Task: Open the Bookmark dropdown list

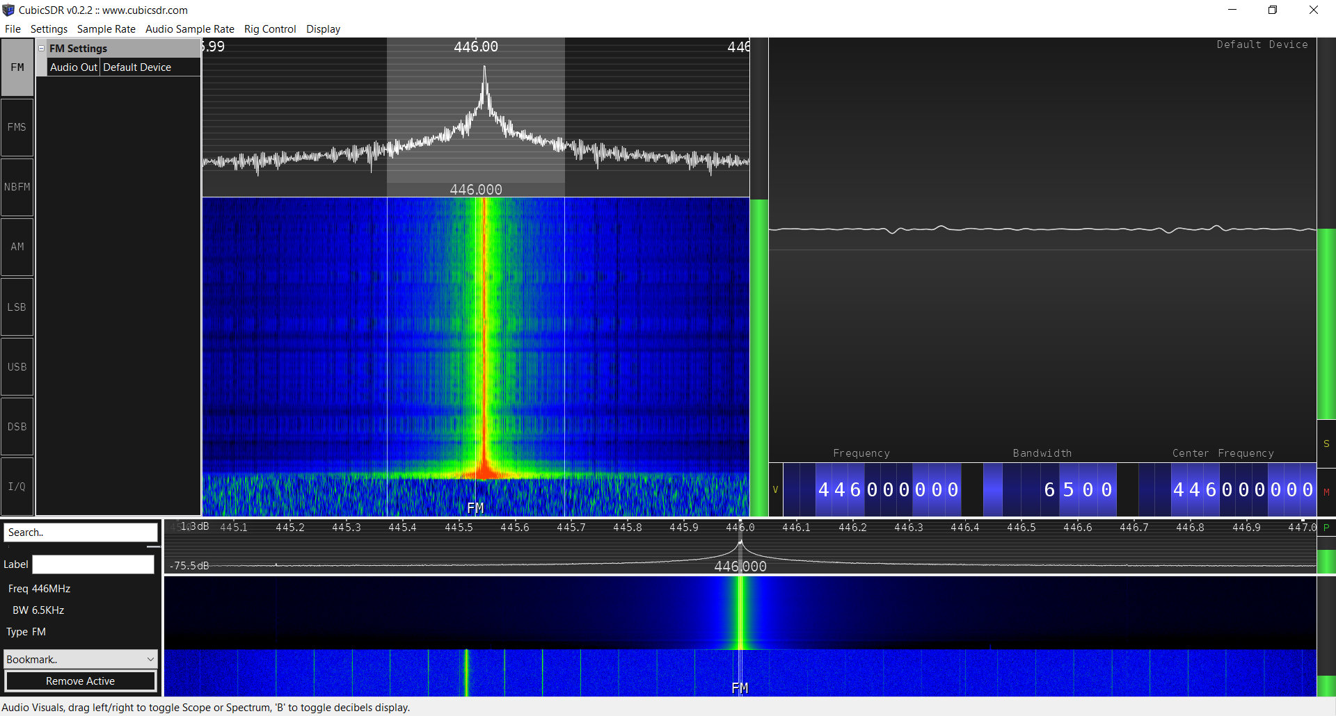Action: [x=81, y=659]
